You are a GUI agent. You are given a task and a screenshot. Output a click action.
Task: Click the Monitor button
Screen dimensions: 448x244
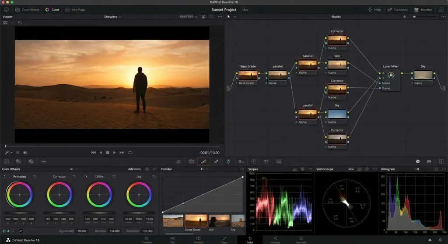coord(423,10)
